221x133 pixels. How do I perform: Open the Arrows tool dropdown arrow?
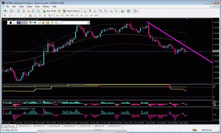tap(52, 16)
